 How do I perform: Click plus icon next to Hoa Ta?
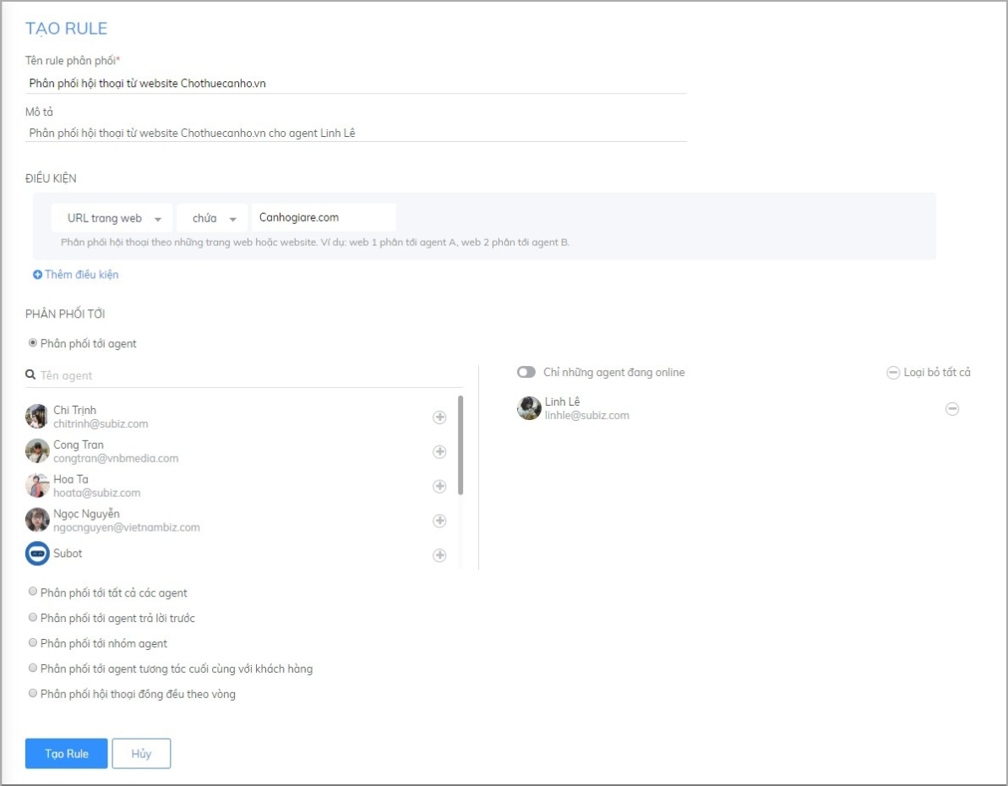[439, 486]
